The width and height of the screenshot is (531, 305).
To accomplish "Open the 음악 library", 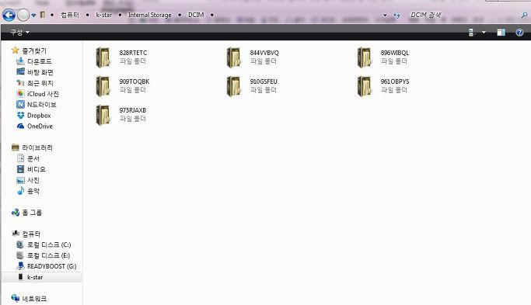I will click(x=33, y=191).
